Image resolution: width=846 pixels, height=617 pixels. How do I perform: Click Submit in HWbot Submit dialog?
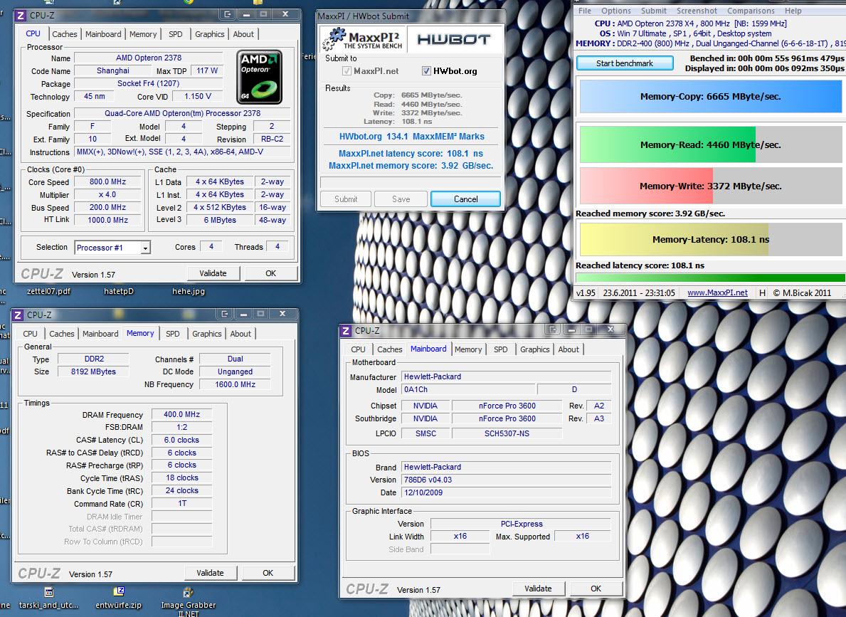(345, 199)
